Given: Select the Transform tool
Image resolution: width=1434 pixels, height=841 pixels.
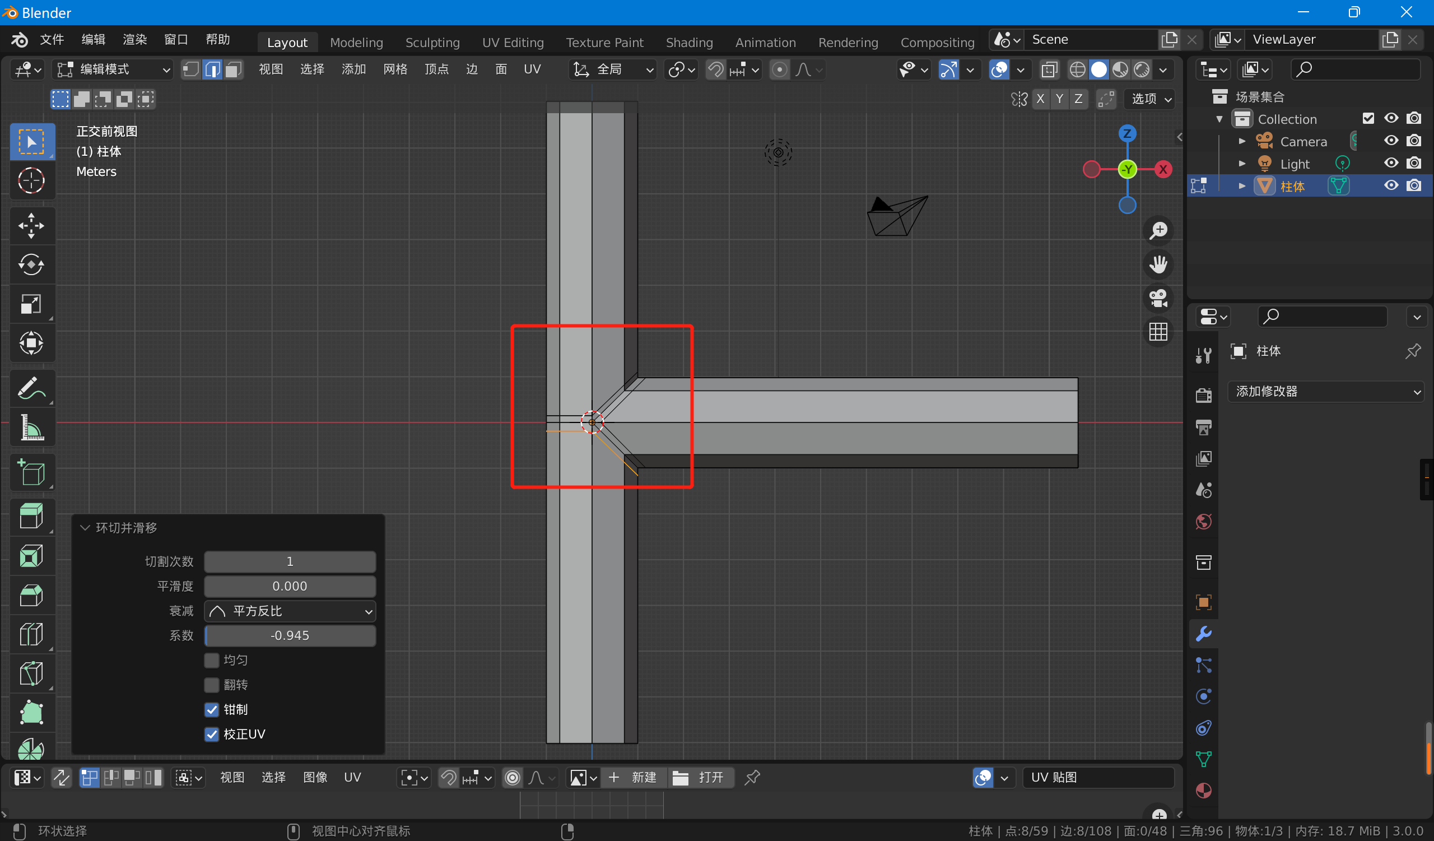Looking at the screenshot, I should pyautogui.click(x=32, y=343).
